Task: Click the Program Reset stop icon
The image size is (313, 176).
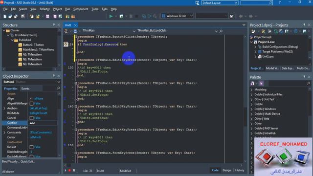Action: (136, 16)
